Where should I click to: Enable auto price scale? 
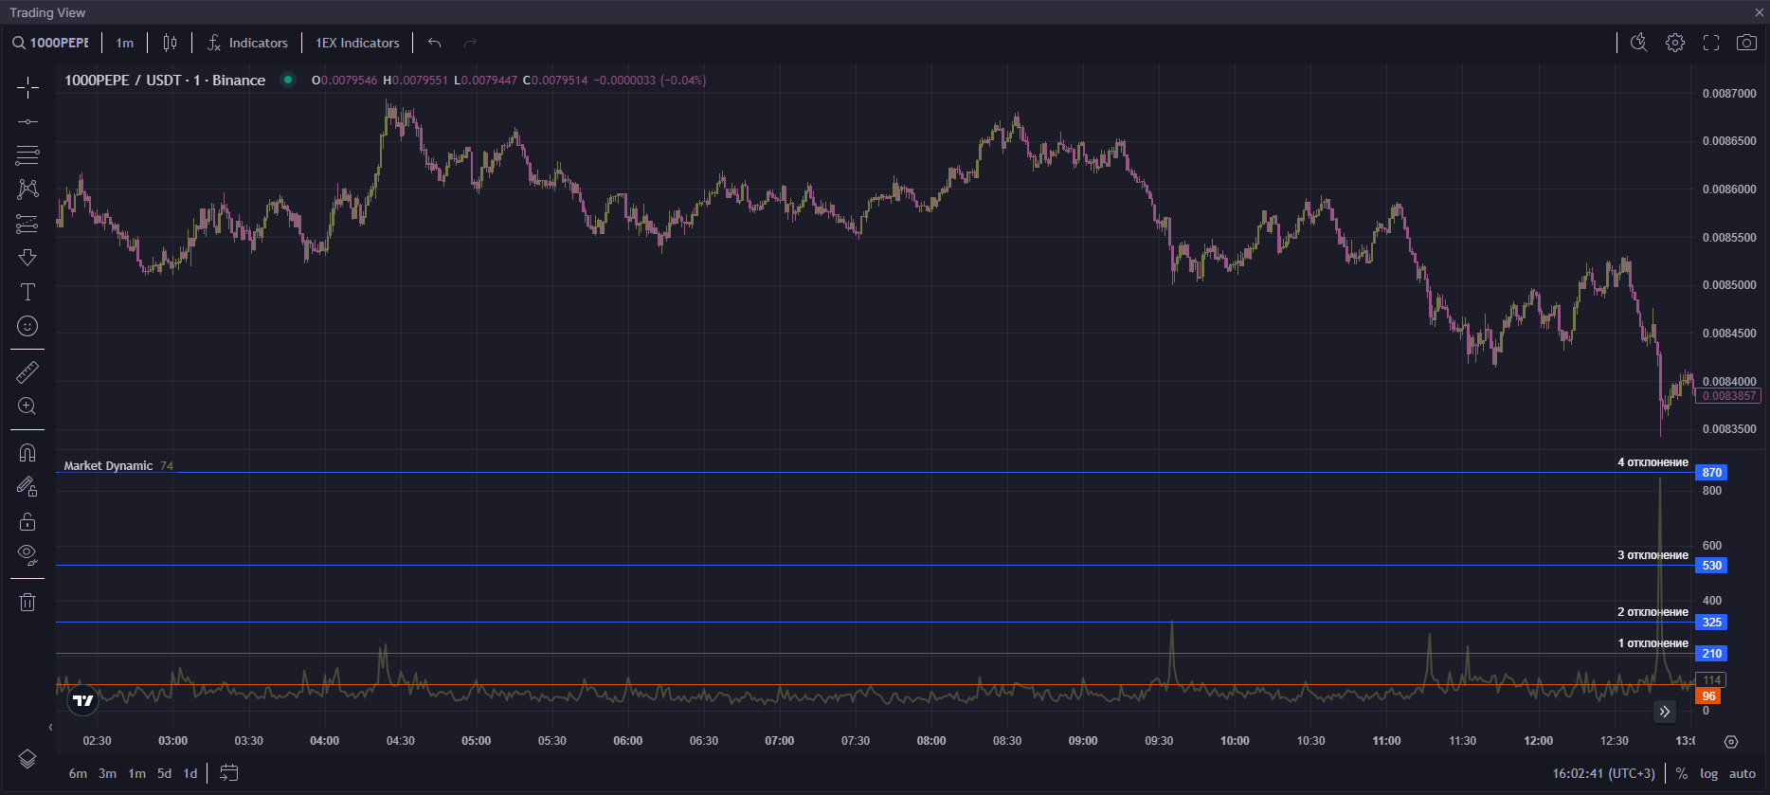[x=1742, y=773]
